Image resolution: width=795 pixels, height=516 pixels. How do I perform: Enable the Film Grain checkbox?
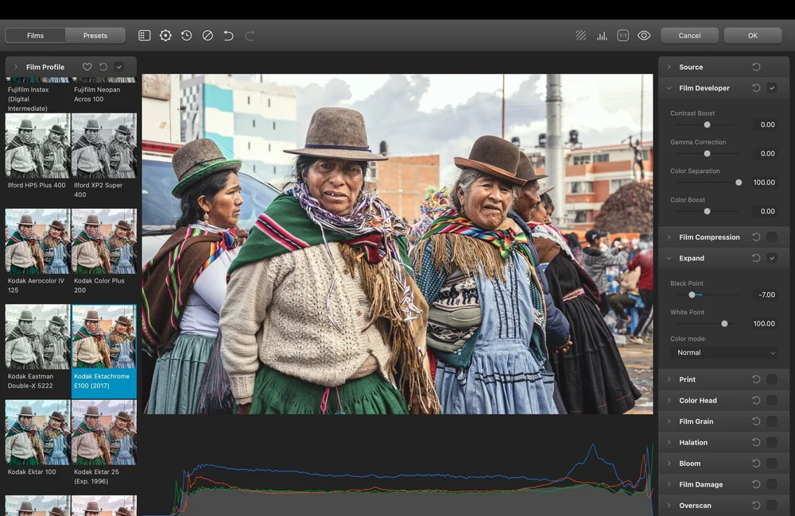point(772,422)
